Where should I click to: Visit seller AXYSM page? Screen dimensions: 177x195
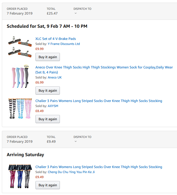53,106
